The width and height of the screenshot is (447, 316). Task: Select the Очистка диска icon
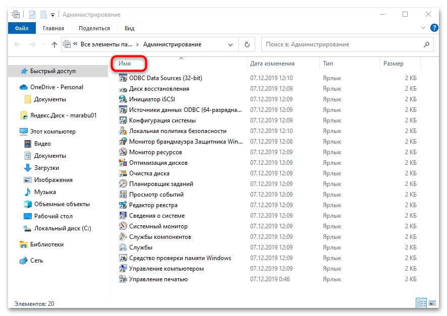click(x=123, y=173)
